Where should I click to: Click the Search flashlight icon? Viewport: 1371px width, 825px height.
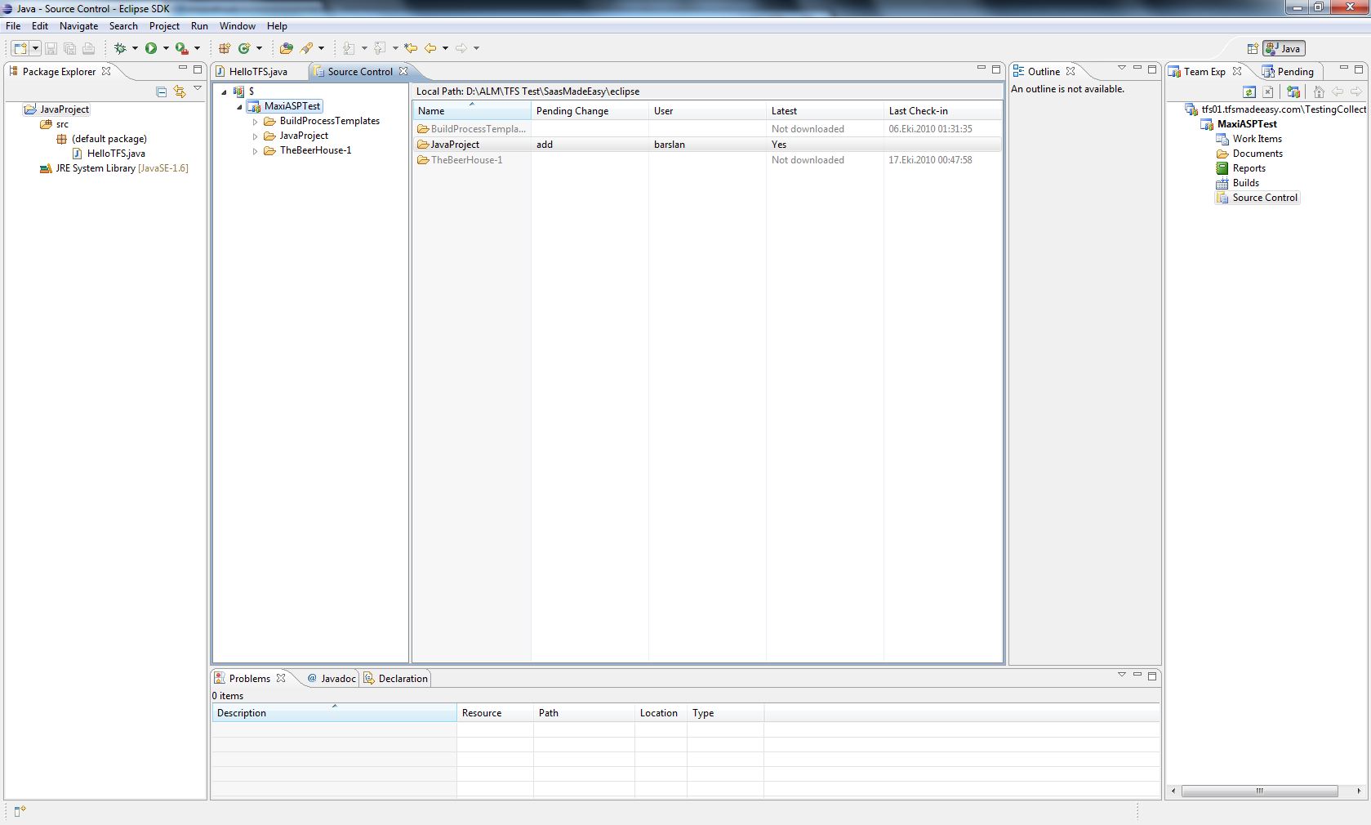(307, 48)
